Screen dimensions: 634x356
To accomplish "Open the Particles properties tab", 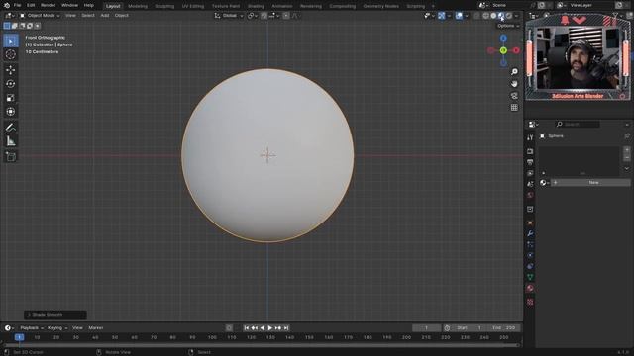I will pos(530,244).
